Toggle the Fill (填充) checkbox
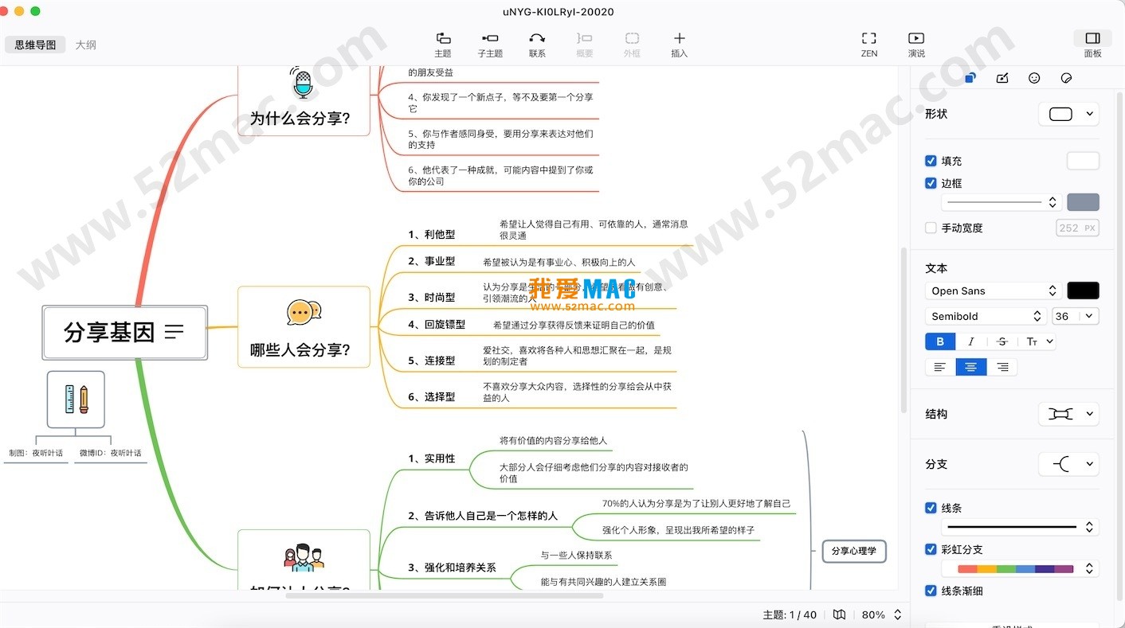 (931, 161)
